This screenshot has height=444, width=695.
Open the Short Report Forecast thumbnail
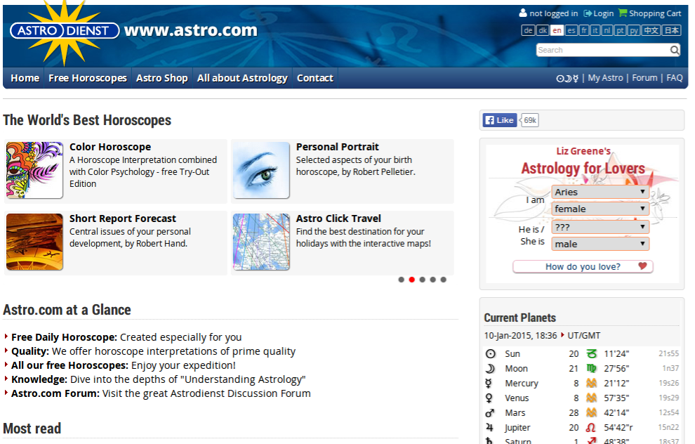[34, 242]
